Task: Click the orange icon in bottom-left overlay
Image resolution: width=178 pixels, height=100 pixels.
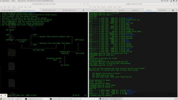Action: click(x=5, y=95)
